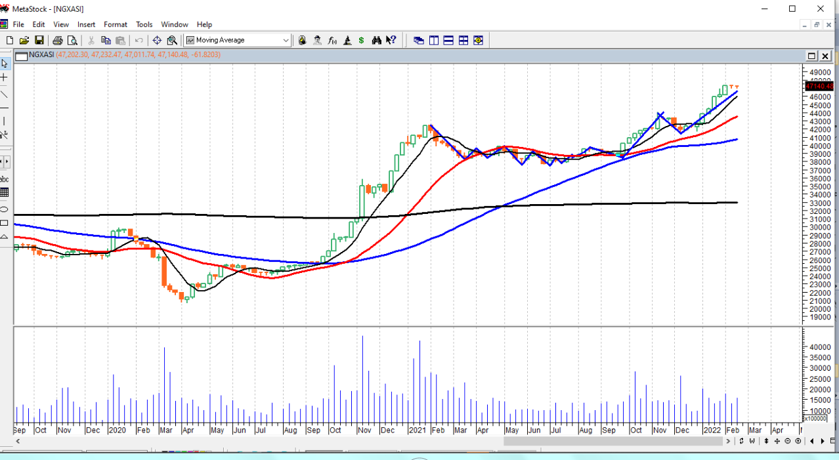Click the red 47140.48 price label

pos(819,86)
